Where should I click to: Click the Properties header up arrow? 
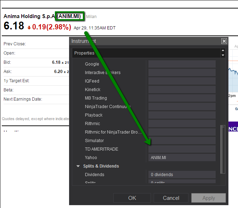[223, 50]
